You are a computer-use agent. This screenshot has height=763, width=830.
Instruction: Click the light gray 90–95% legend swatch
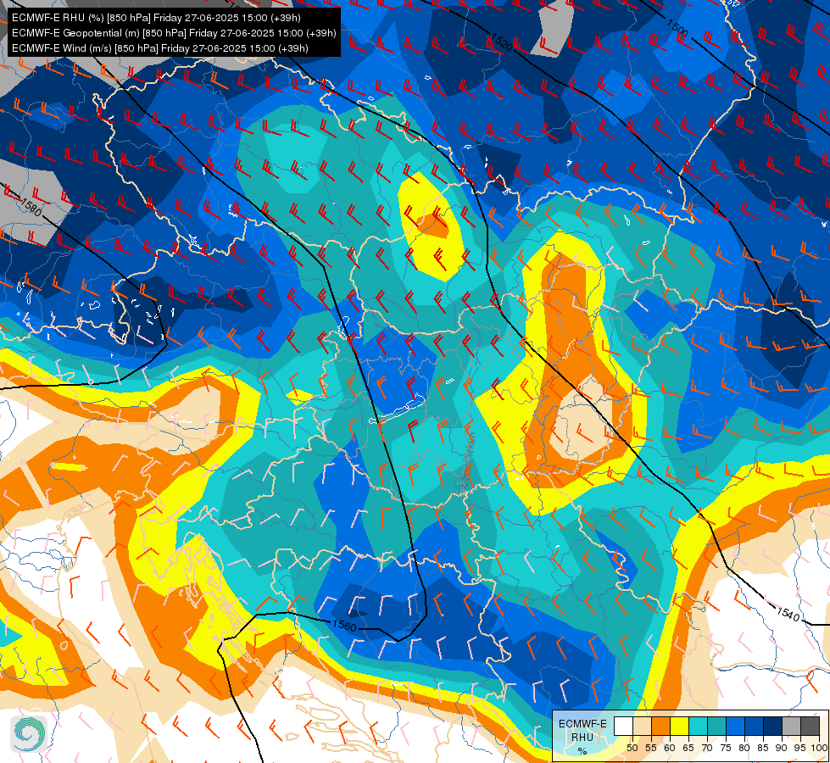[791, 726]
